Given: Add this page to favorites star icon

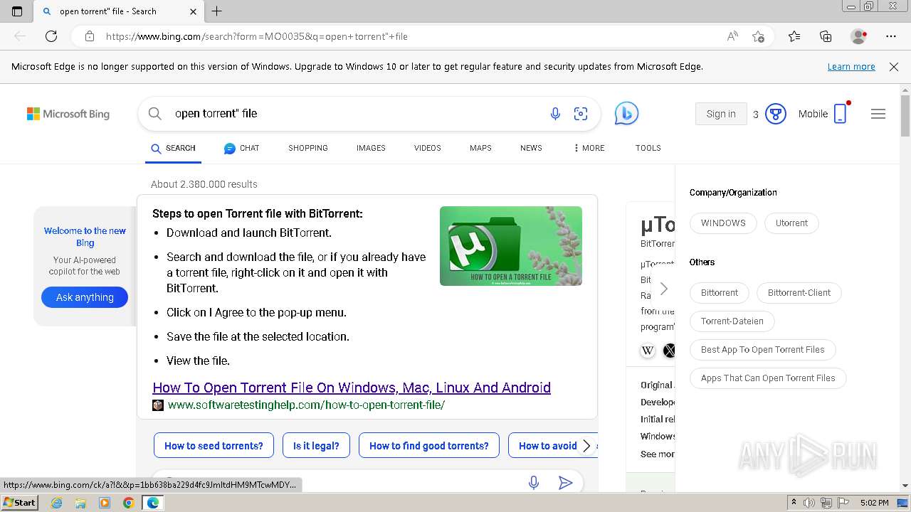Looking at the screenshot, I should 758,36.
